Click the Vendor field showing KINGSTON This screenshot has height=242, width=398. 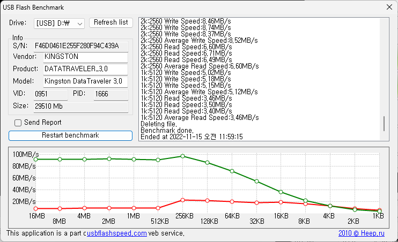pos(85,57)
